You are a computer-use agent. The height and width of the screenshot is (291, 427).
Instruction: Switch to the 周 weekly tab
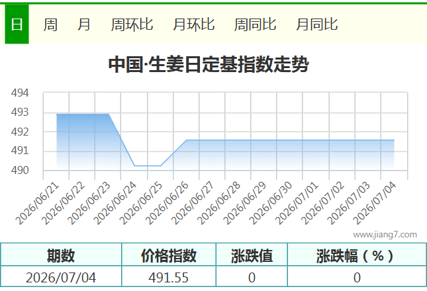coord(50,24)
